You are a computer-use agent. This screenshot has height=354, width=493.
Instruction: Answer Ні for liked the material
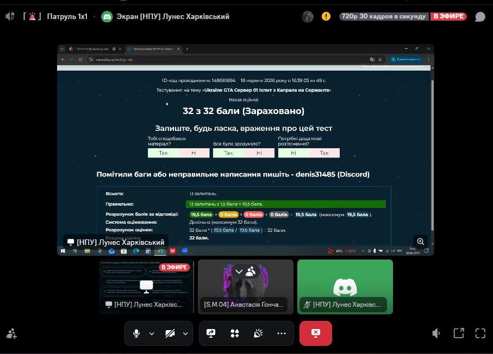pyautogui.click(x=194, y=153)
